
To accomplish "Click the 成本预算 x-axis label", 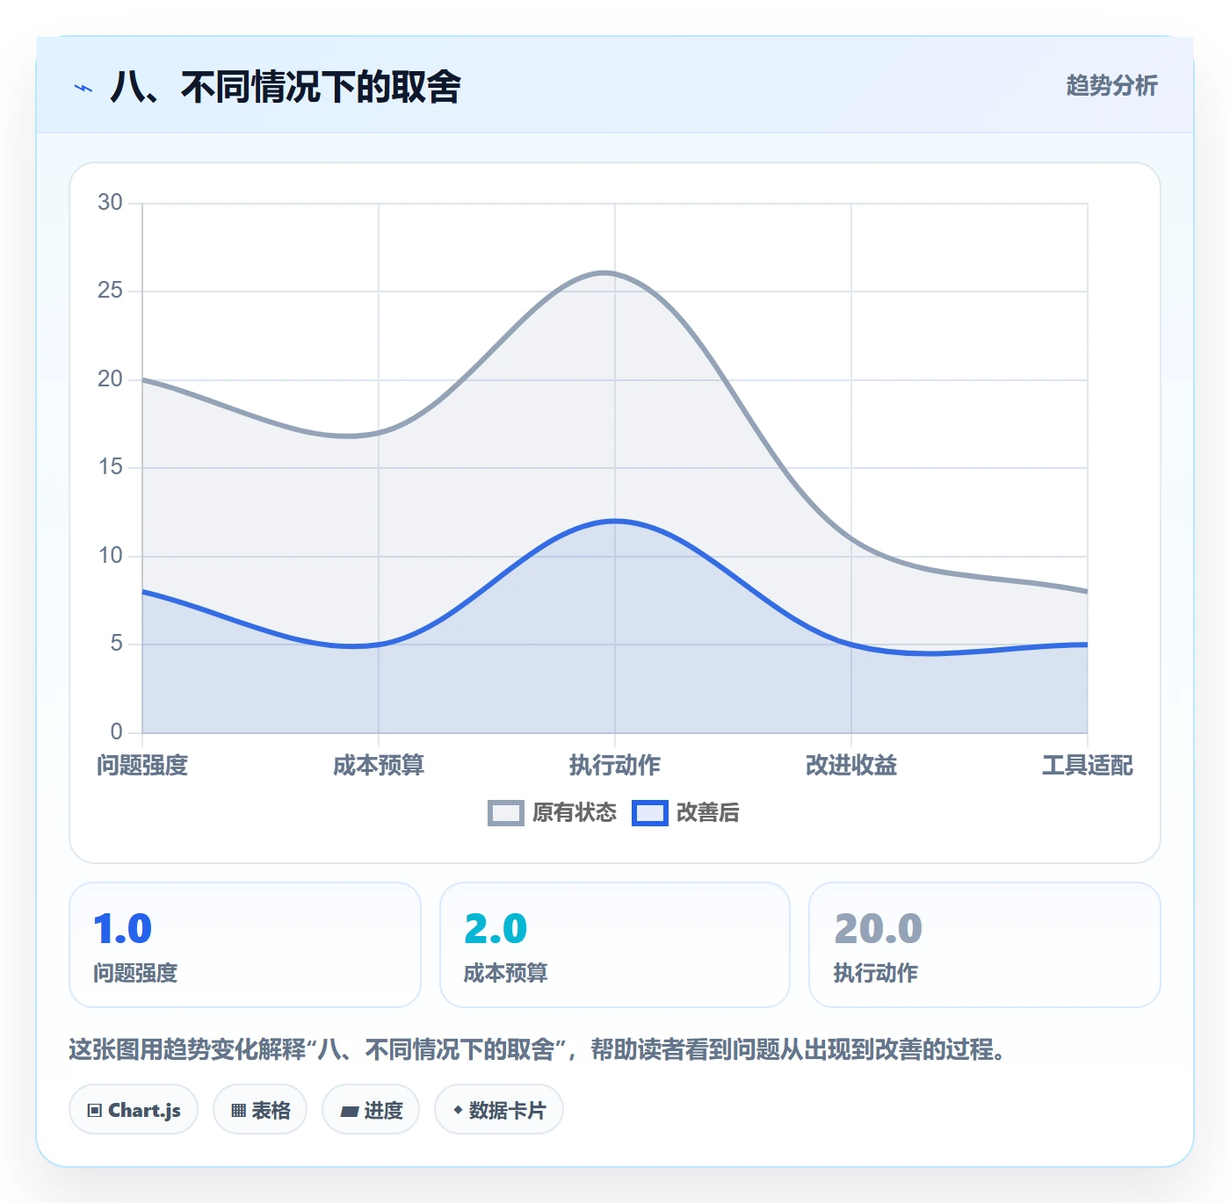I will pyautogui.click(x=379, y=766).
